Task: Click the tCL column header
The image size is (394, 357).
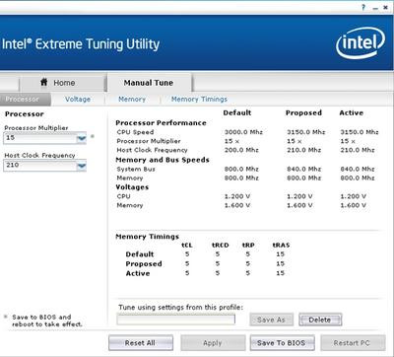Action: click(187, 245)
